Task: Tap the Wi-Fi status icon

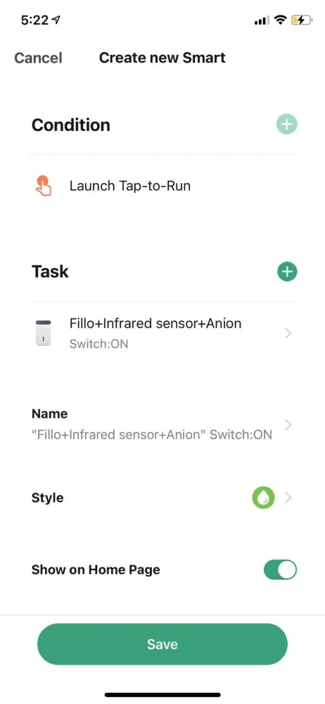Action: click(x=281, y=20)
